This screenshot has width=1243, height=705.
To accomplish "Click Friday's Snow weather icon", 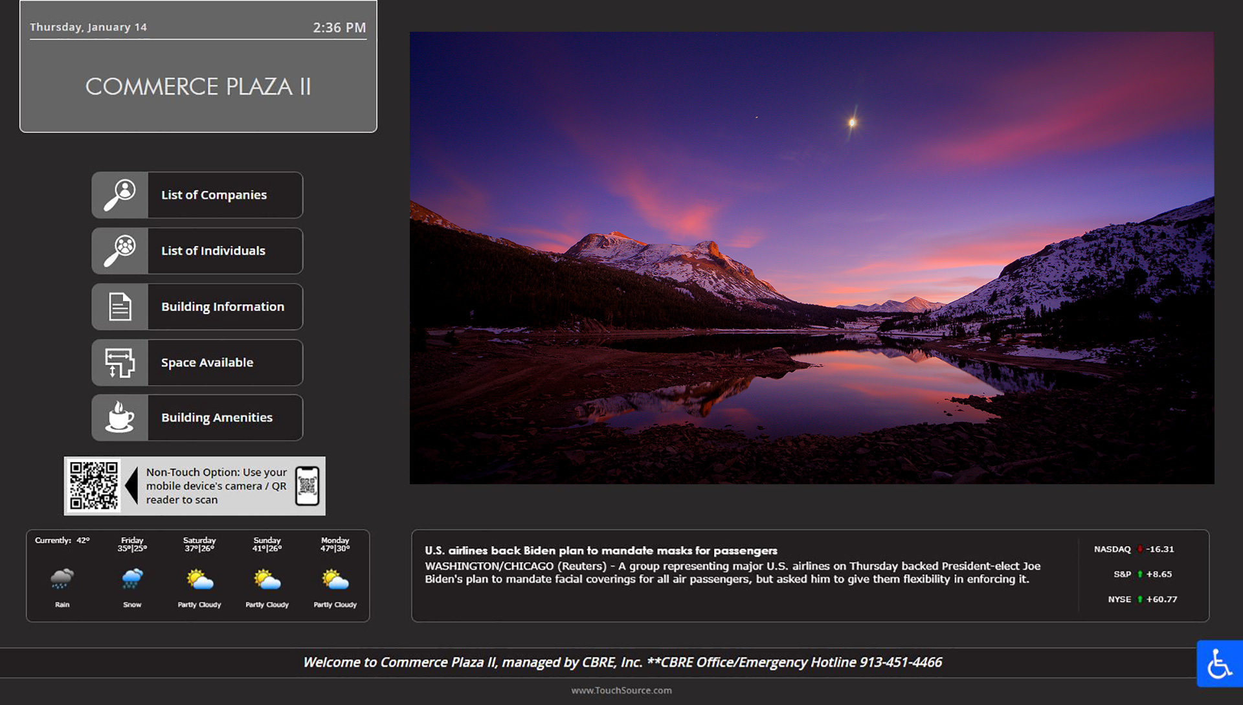I will pos(132,578).
